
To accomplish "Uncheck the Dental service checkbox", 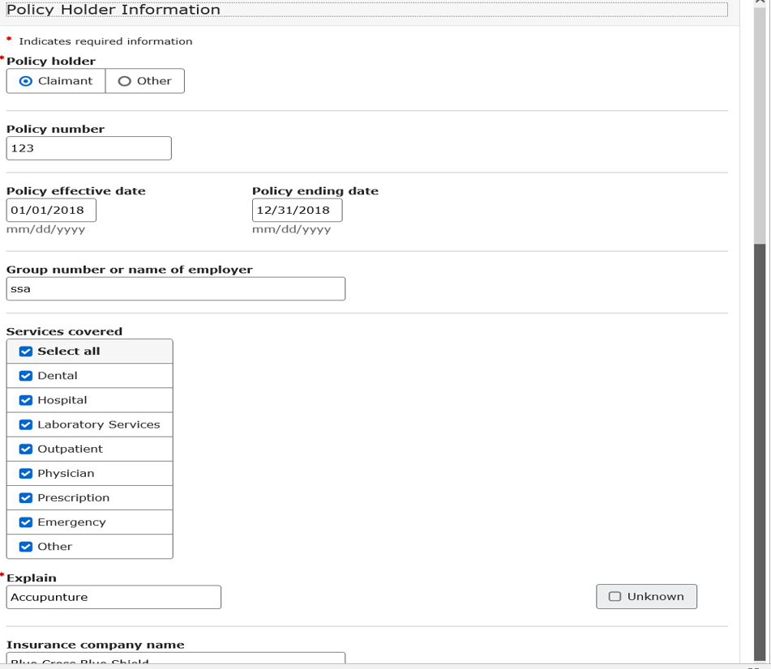I will tap(26, 376).
